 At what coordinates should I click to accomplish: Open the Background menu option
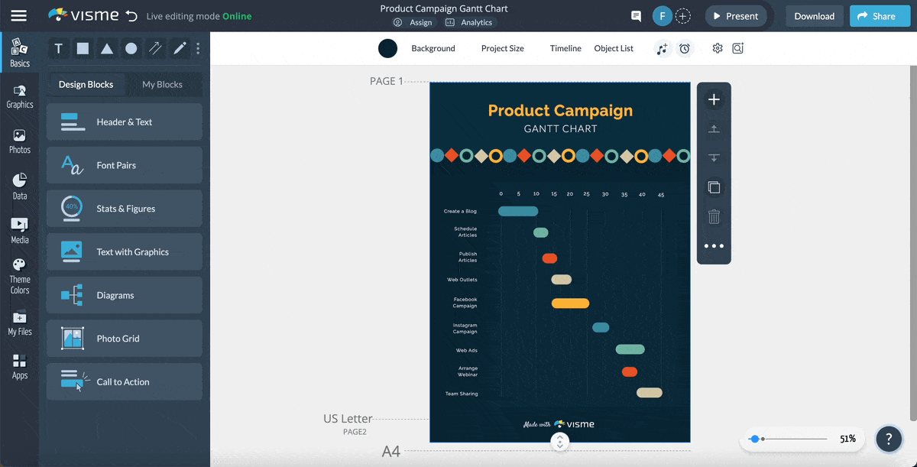point(433,48)
